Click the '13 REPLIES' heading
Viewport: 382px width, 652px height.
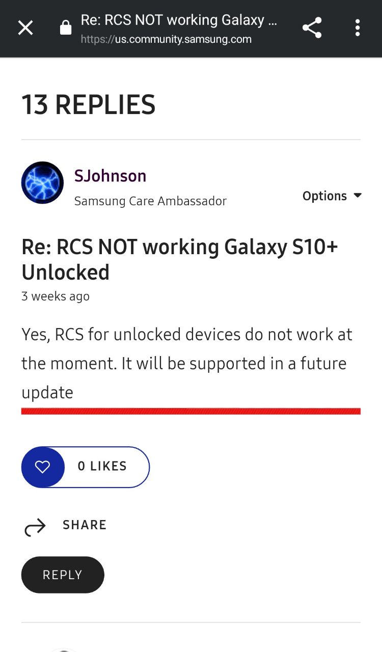89,104
